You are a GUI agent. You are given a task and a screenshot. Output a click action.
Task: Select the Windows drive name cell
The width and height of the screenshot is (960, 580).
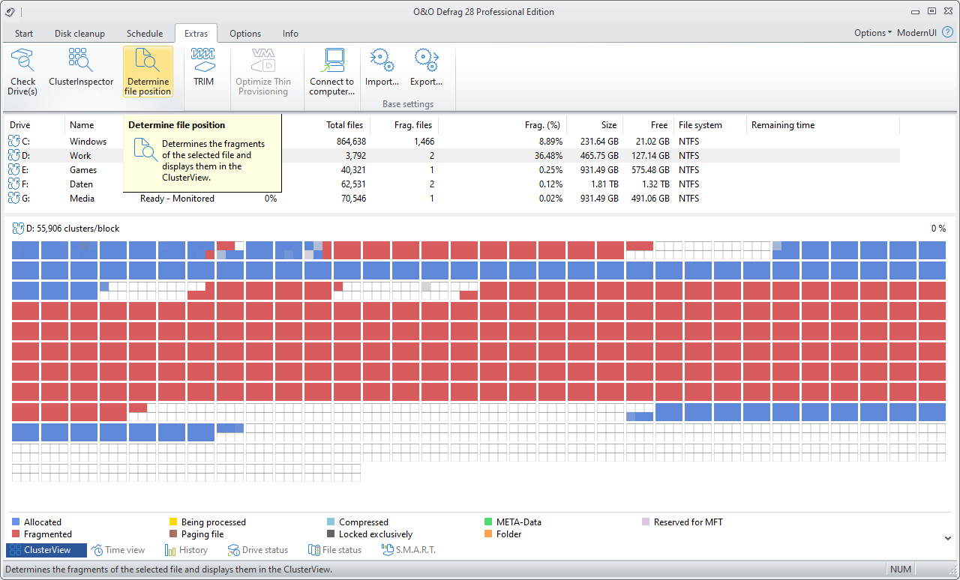[x=88, y=141]
